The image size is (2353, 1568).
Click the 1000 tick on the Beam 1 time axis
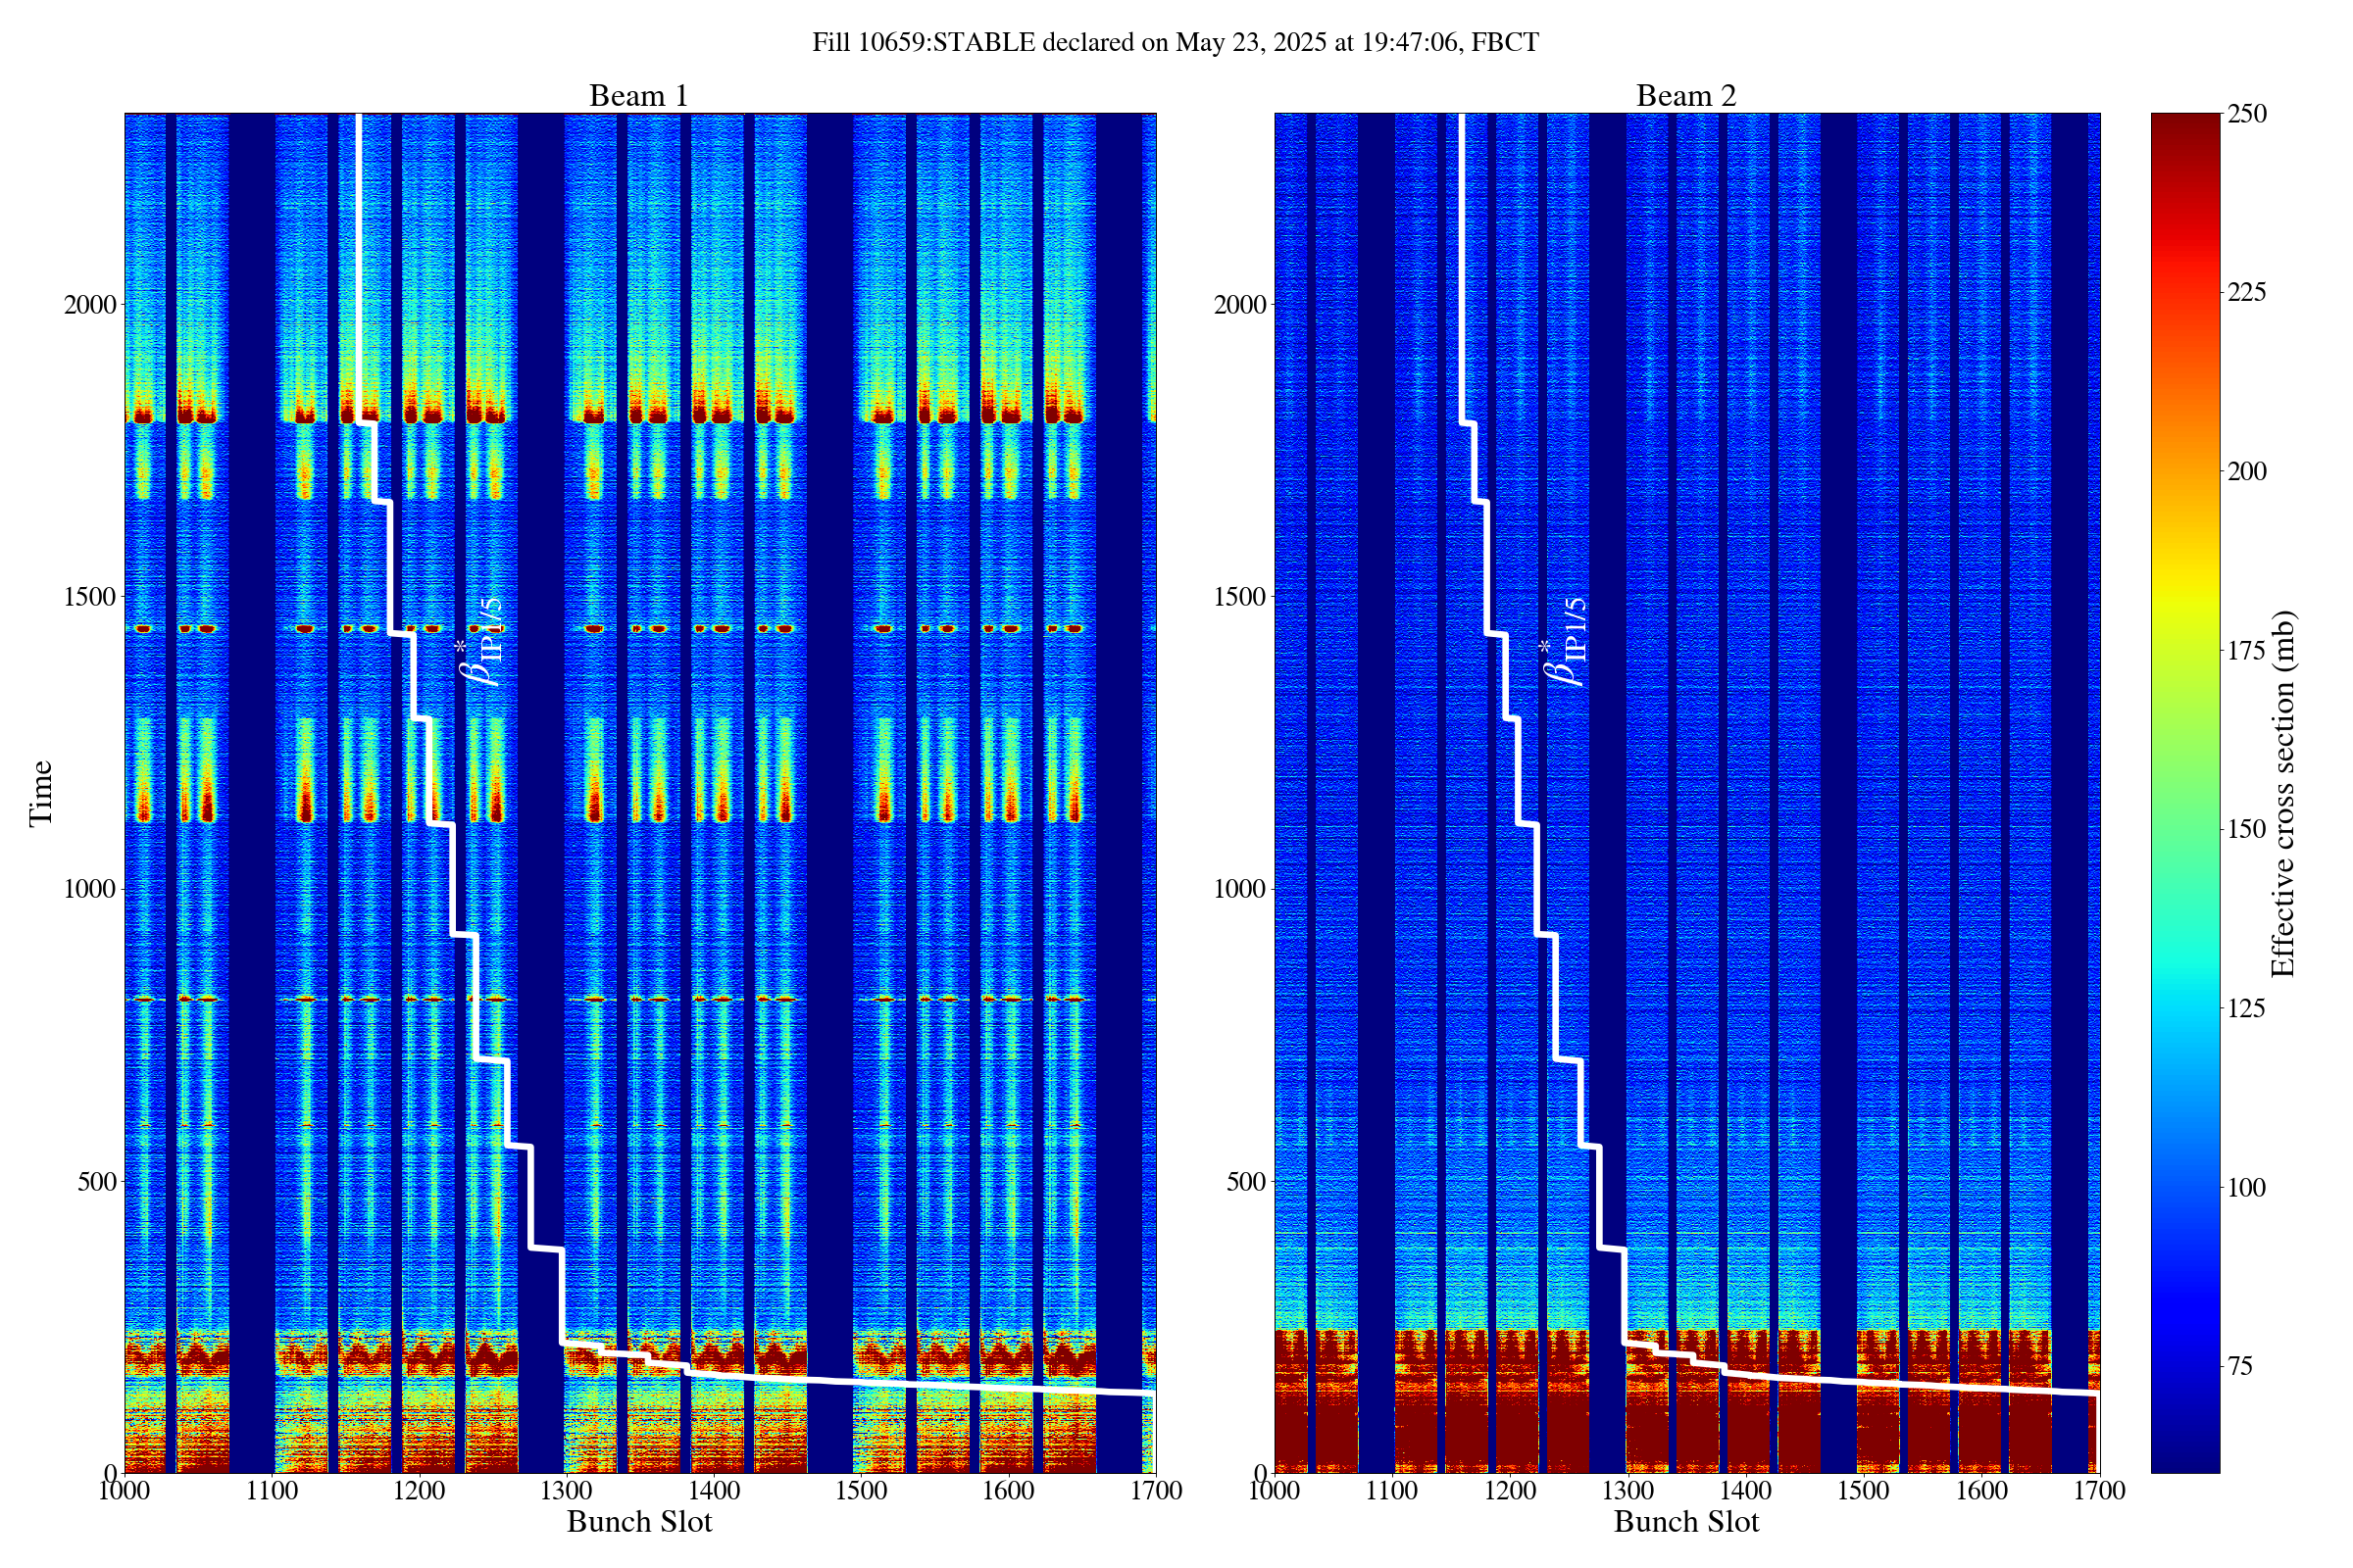pos(90,890)
